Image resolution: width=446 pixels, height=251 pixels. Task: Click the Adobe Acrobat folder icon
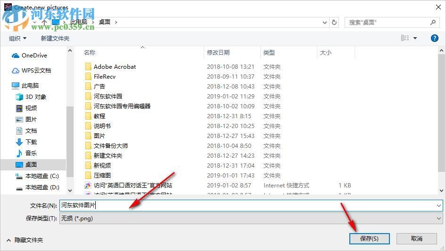click(x=88, y=67)
